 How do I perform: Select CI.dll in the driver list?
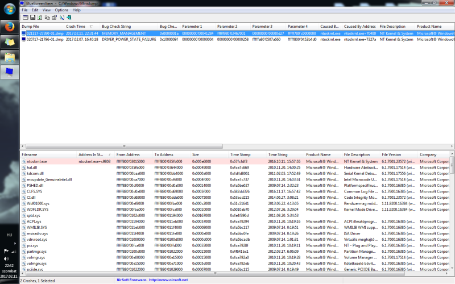click(31, 198)
